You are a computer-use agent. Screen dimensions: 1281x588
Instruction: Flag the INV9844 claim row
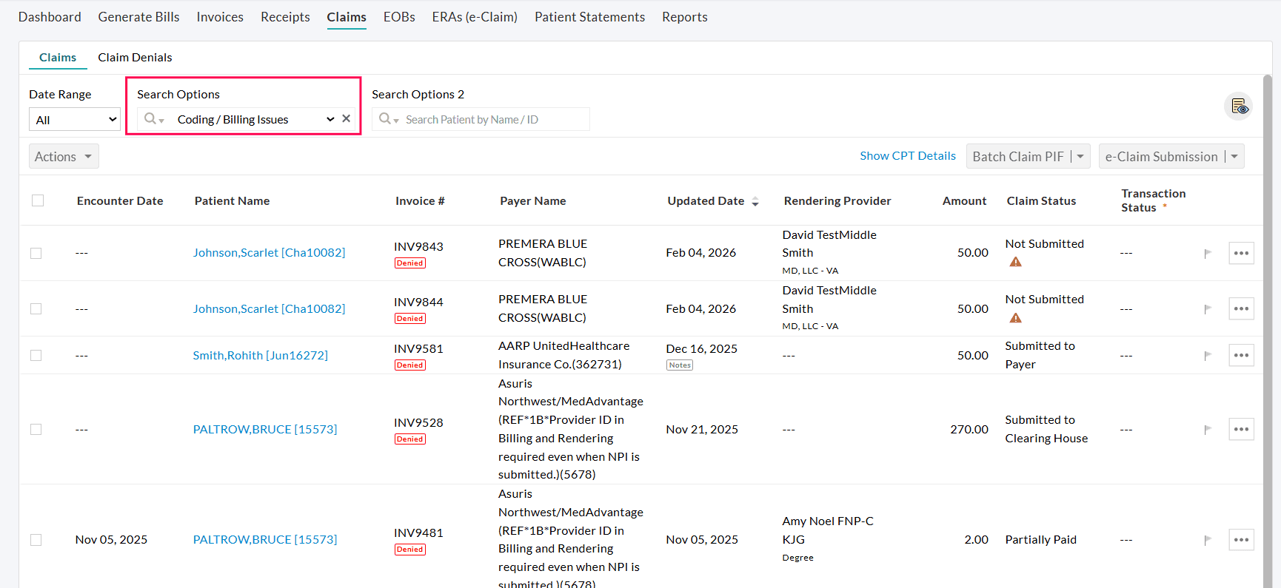point(1208,309)
